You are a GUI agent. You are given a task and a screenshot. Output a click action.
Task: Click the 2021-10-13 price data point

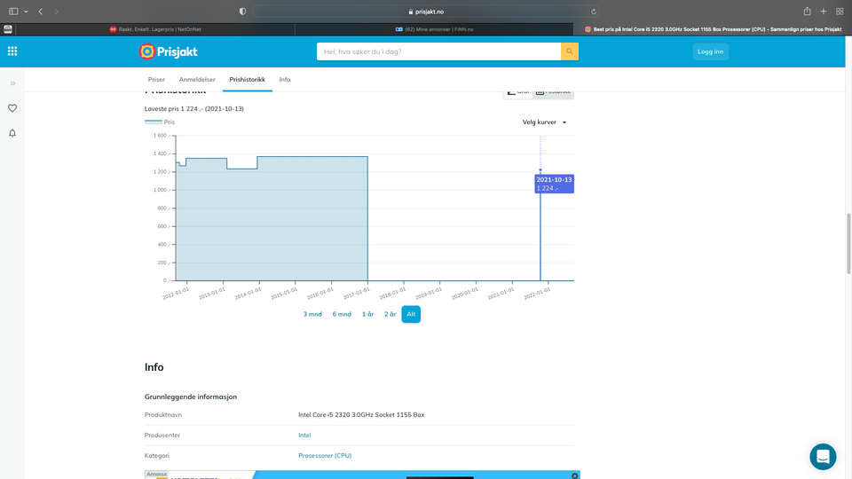point(540,170)
